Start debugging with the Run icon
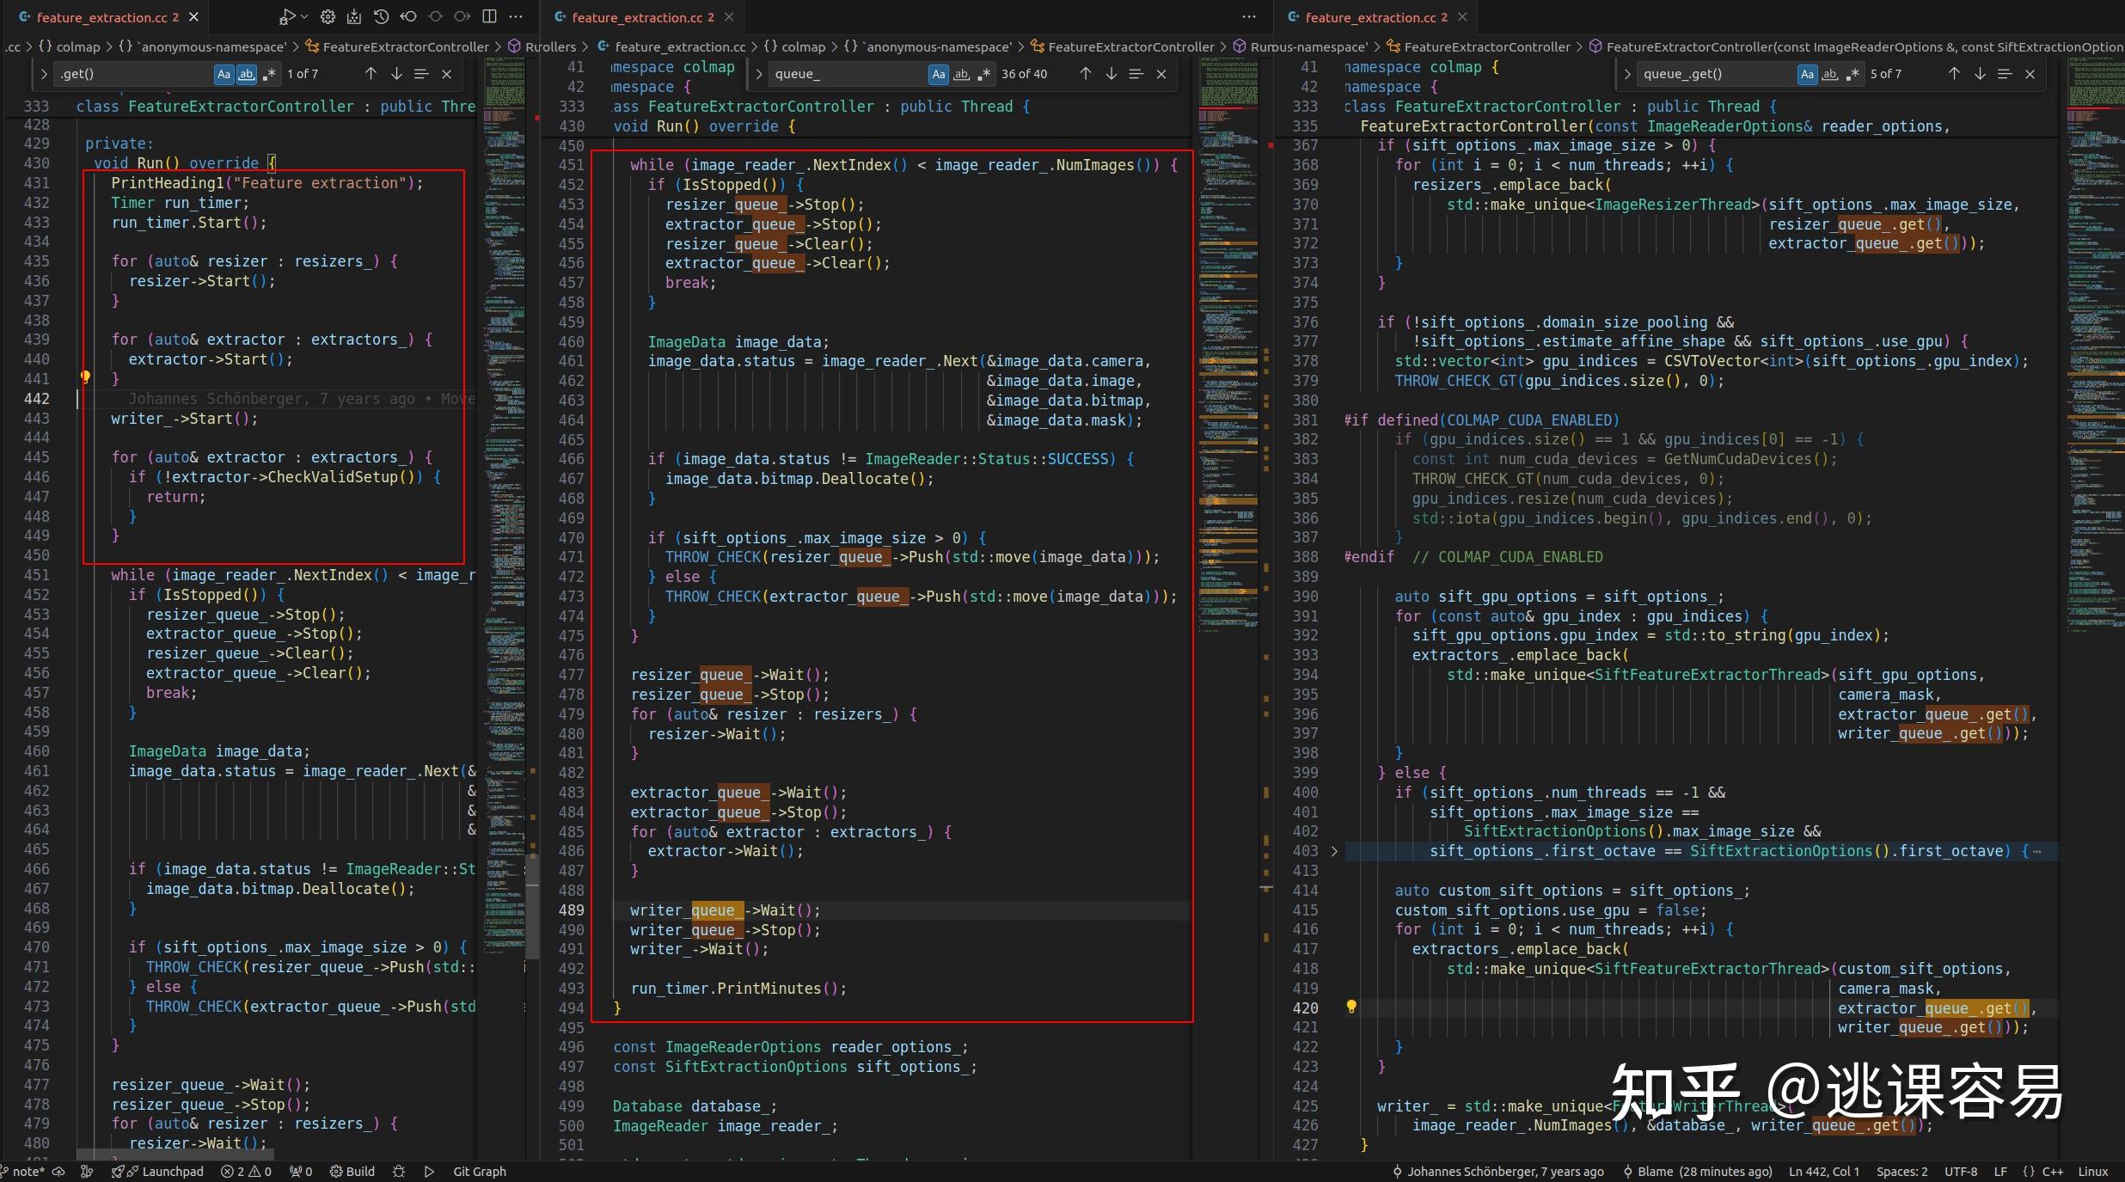2125x1182 pixels. (x=288, y=15)
